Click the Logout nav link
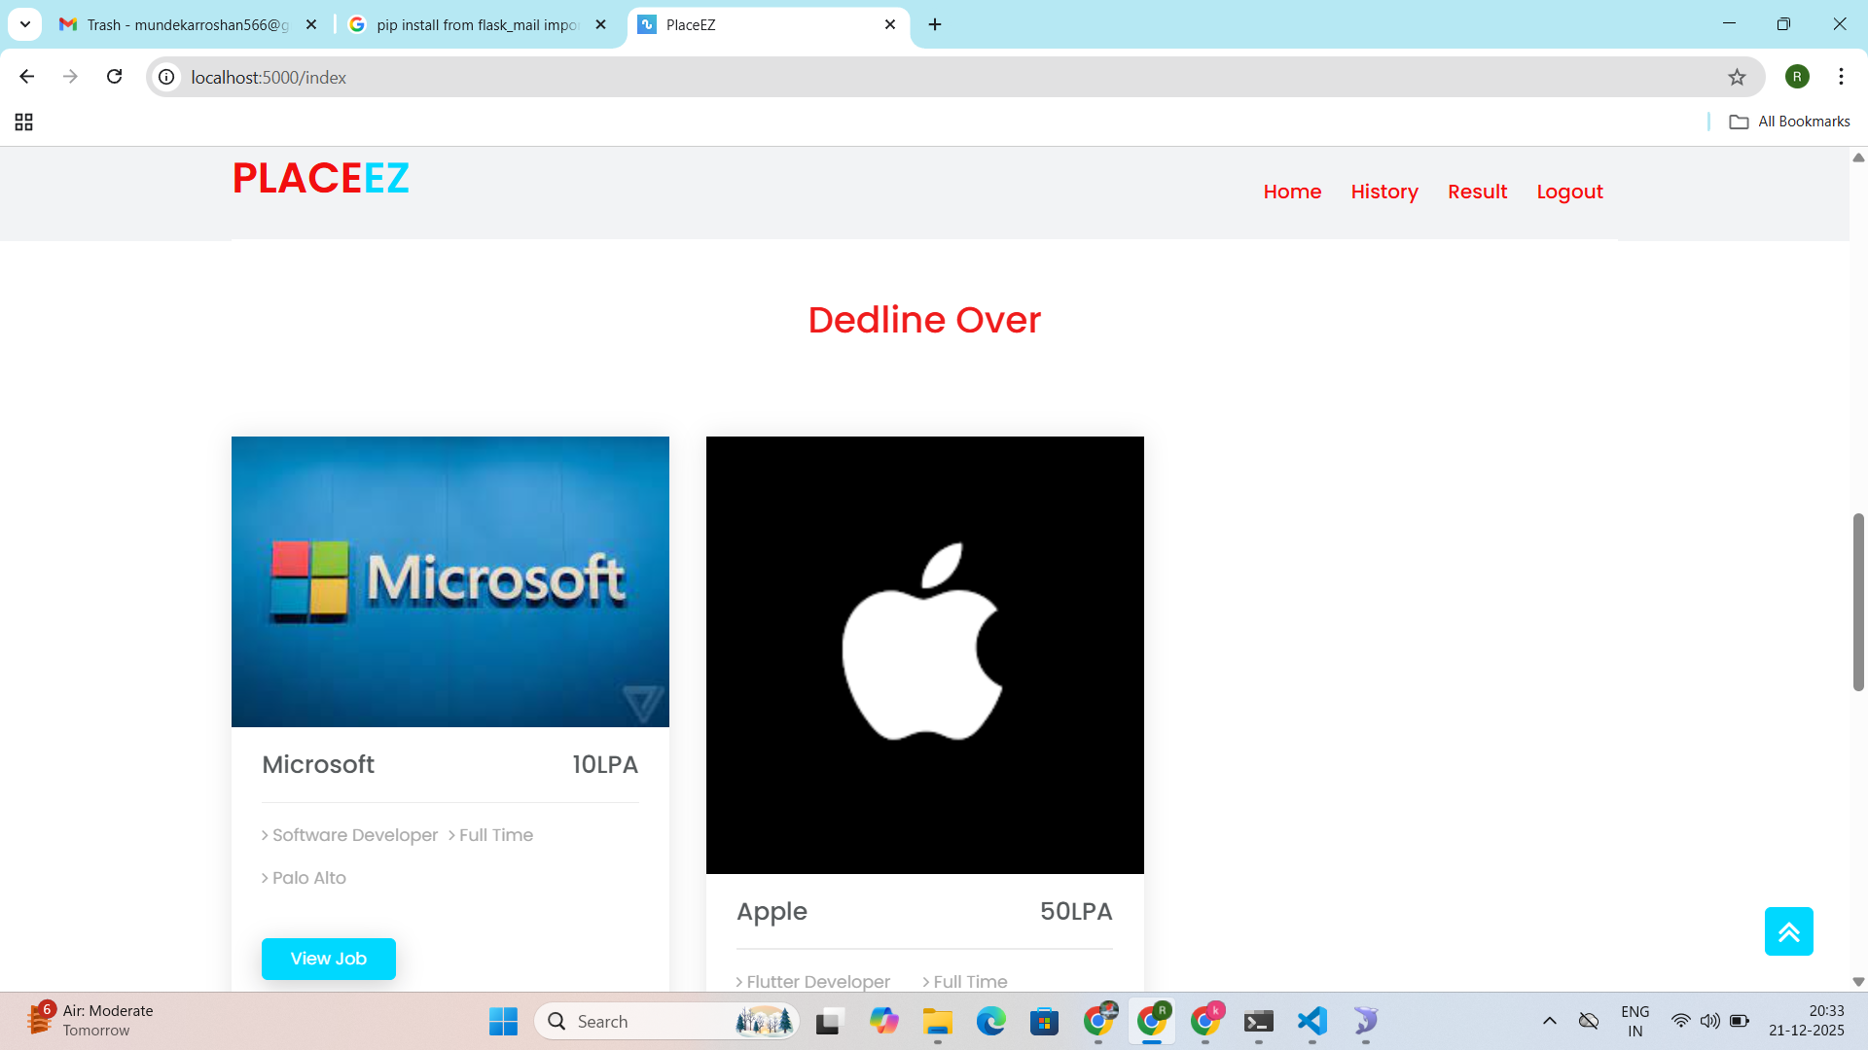 (x=1569, y=192)
